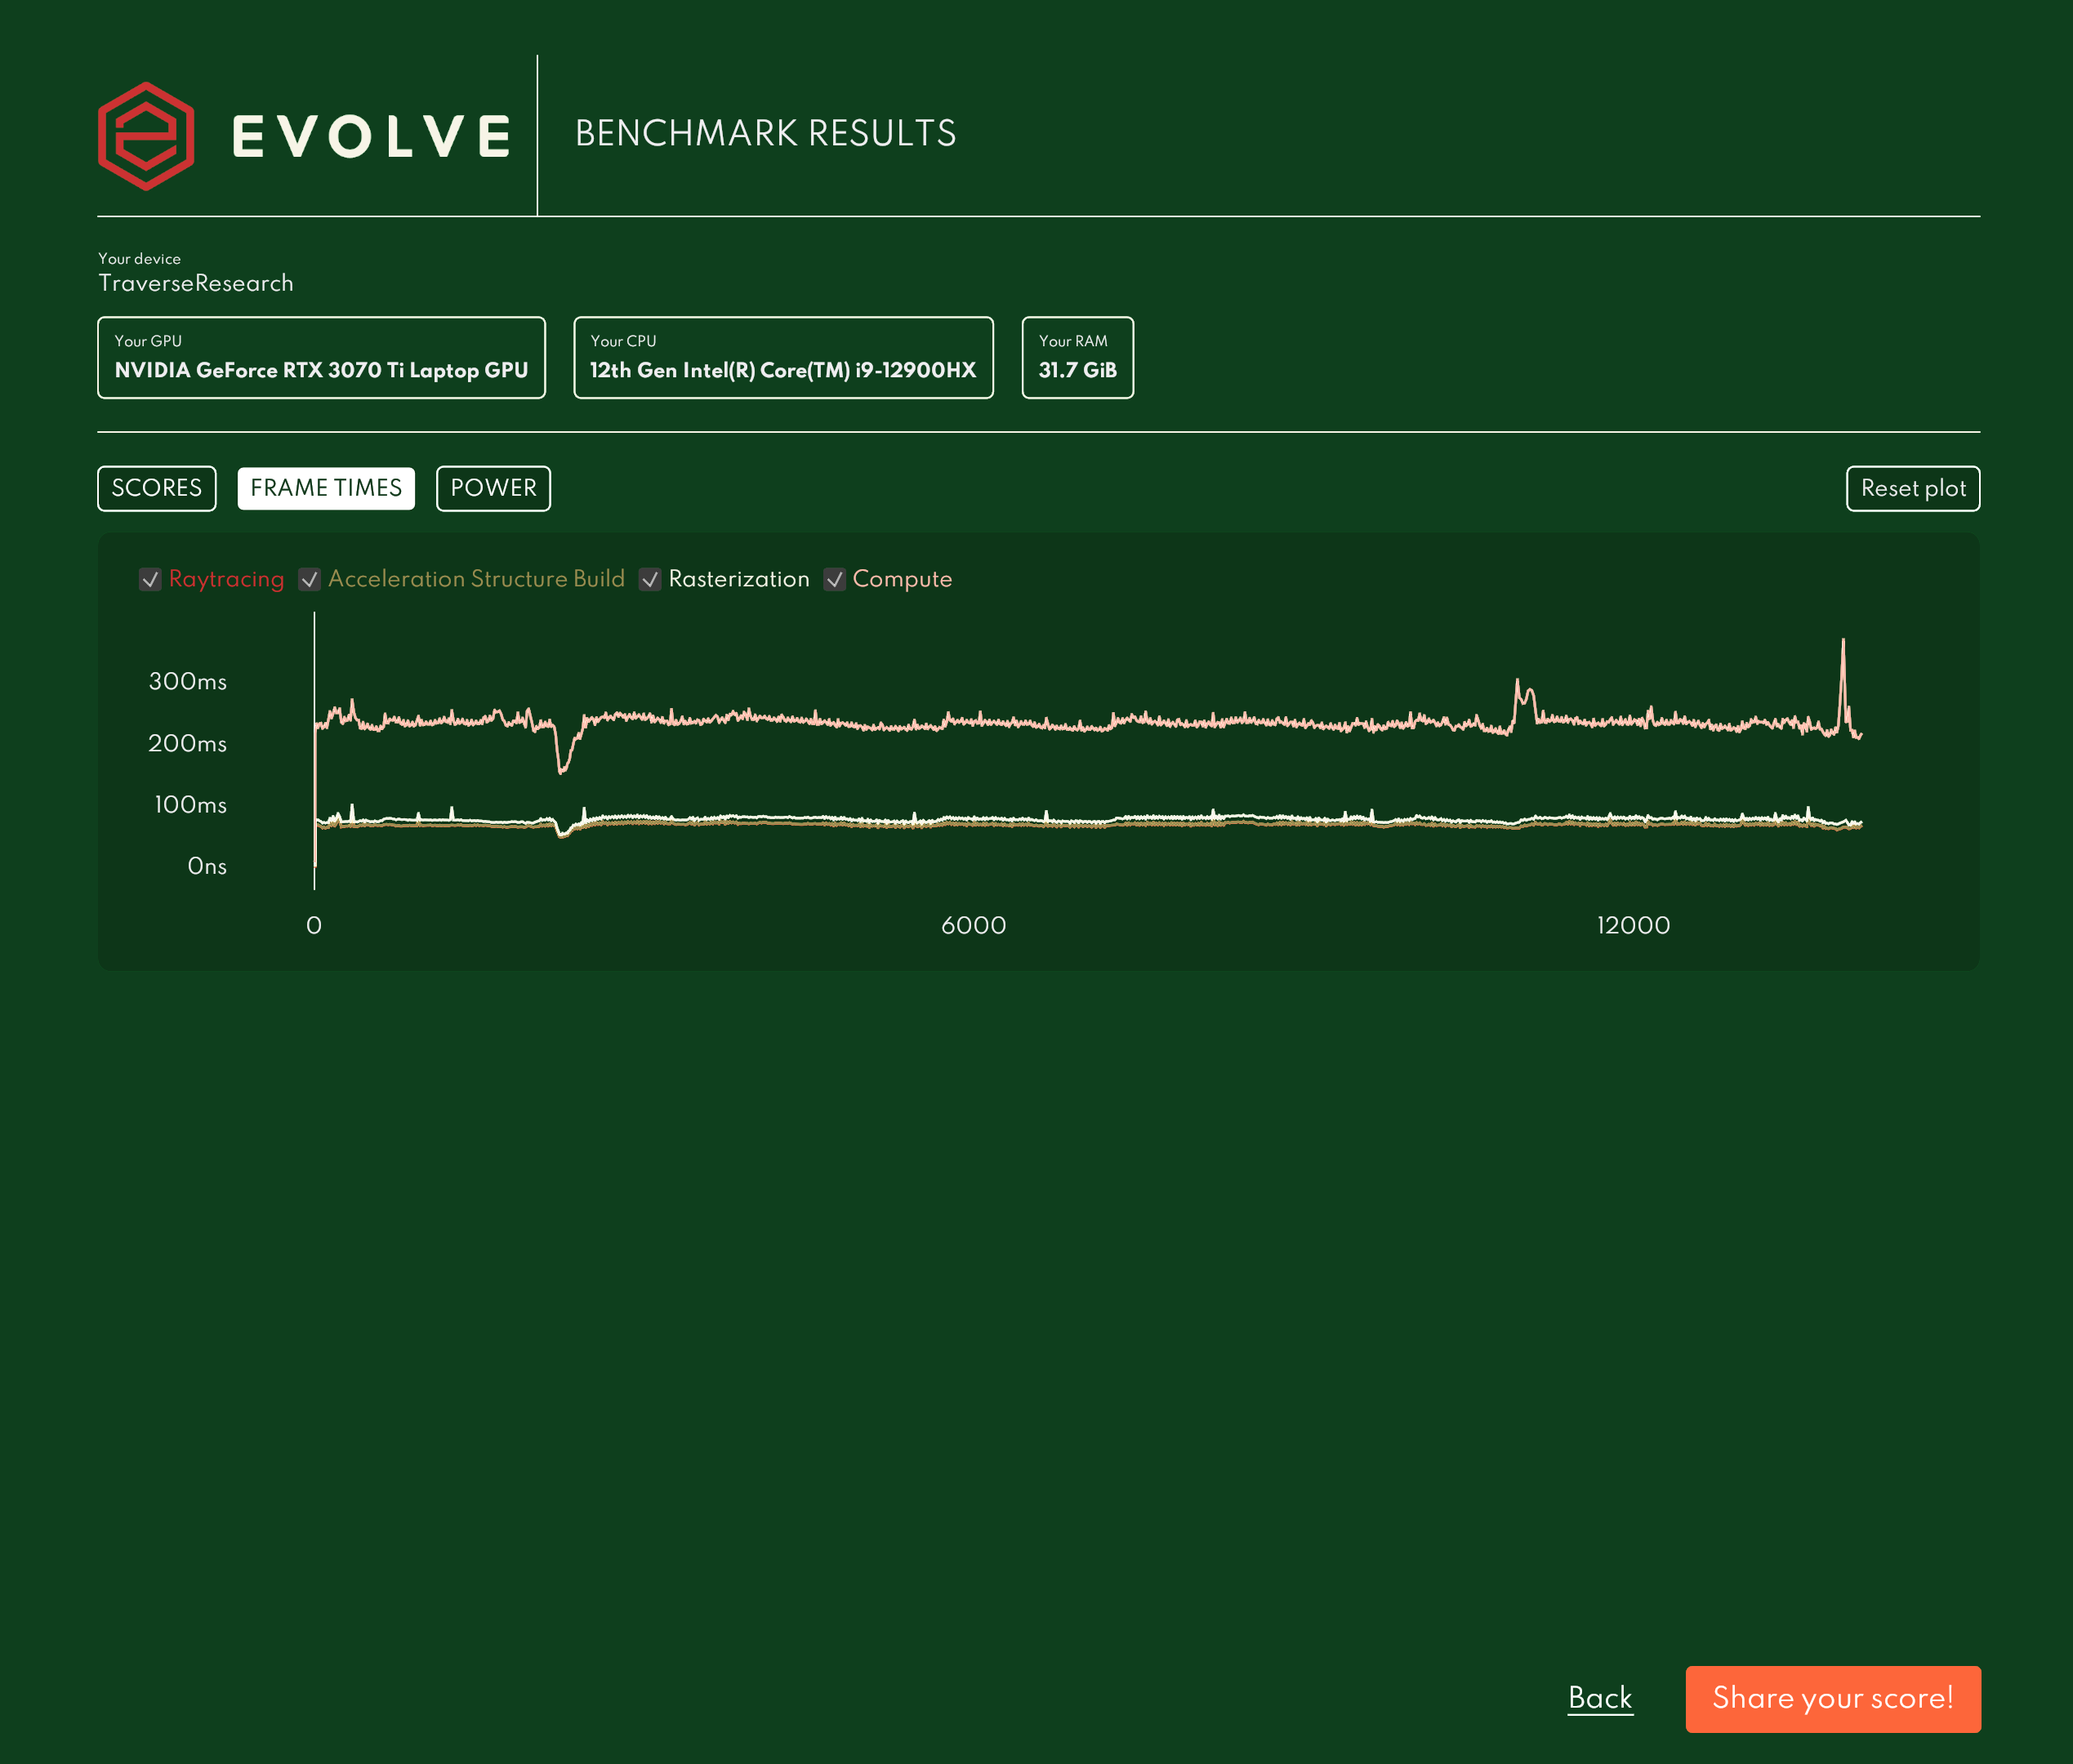Follow the Back link
Image resolution: width=2073 pixels, height=1764 pixels.
pyautogui.click(x=1599, y=1699)
